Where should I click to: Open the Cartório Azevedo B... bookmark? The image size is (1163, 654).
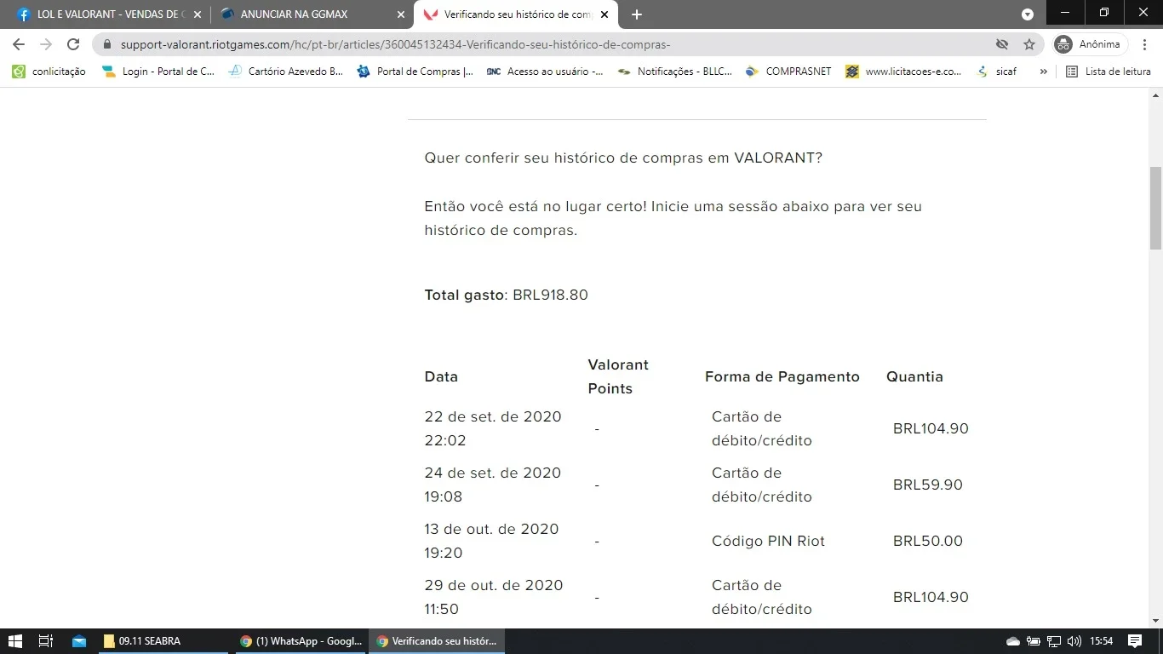point(286,72)
